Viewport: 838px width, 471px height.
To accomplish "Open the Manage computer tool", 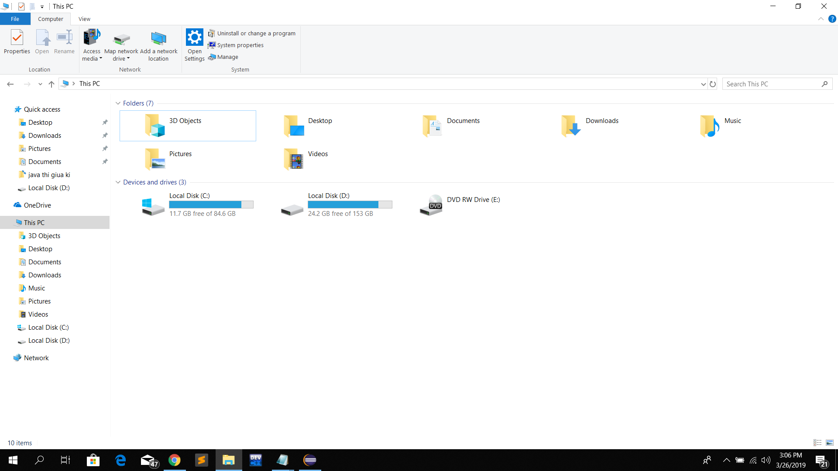I will pyautogui.click(x=227, y=57).
